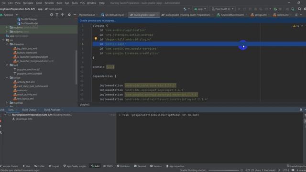Open the TODO tool window
This screenshot has height=172, width=306.
108,166
